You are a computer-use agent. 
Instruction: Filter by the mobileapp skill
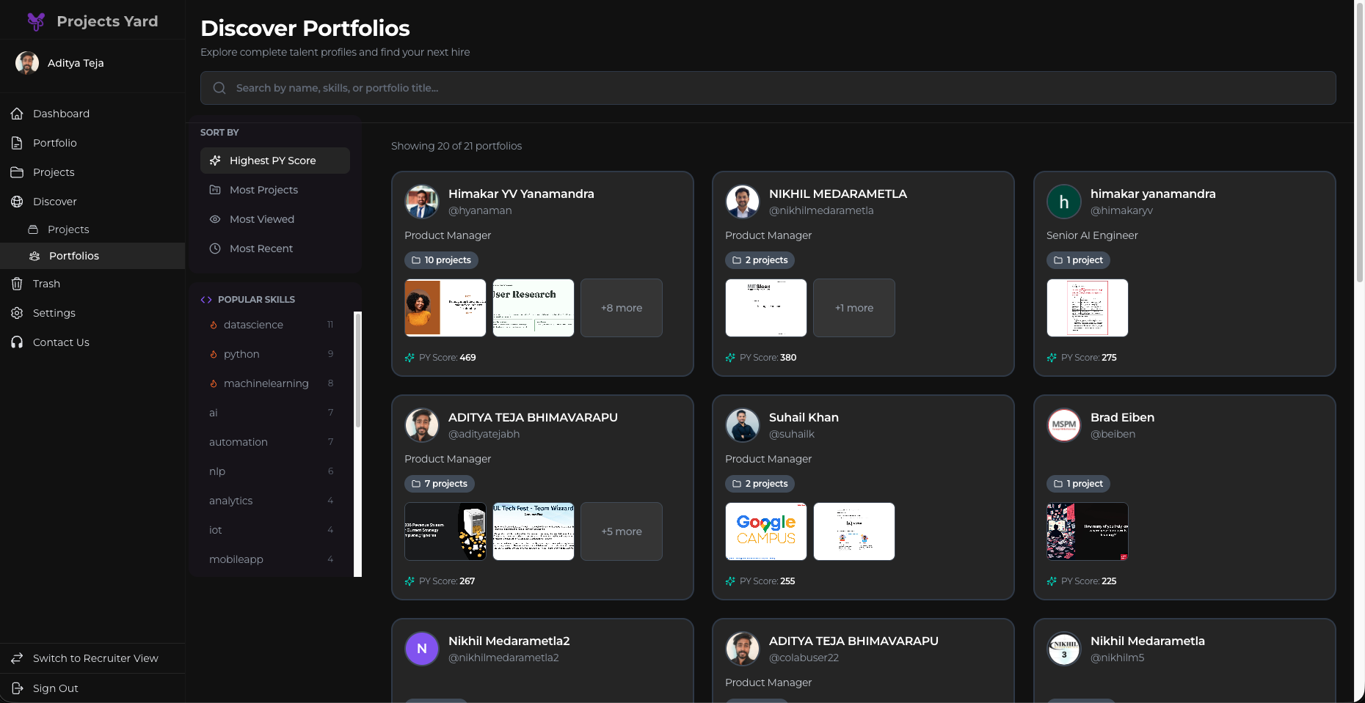pos(272,559)
